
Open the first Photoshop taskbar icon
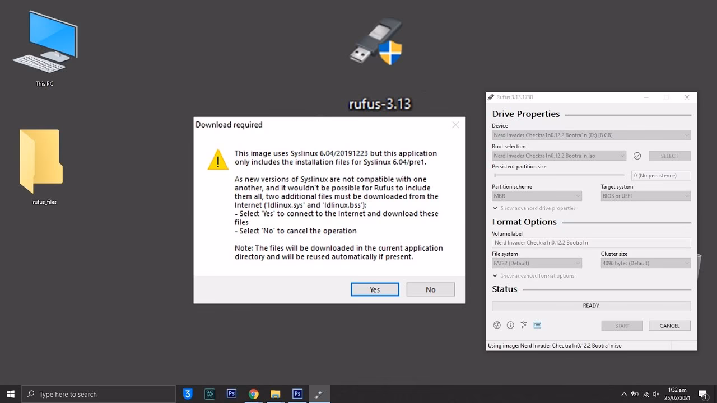tap(231, 394)
